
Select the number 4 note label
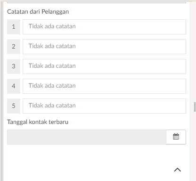click(x=14, y=86)
